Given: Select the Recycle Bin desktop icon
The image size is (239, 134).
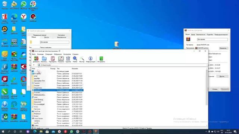Looking at the screenshot, I should click(5, 5).
